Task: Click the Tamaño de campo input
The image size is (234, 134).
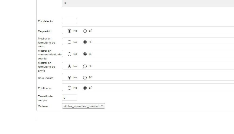Action: coord(69,98)
